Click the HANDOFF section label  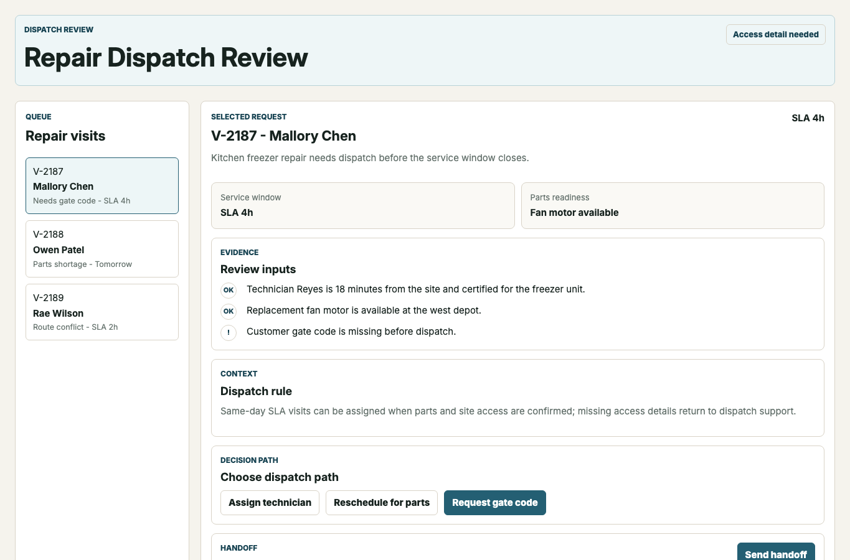[x=238, y=548]
